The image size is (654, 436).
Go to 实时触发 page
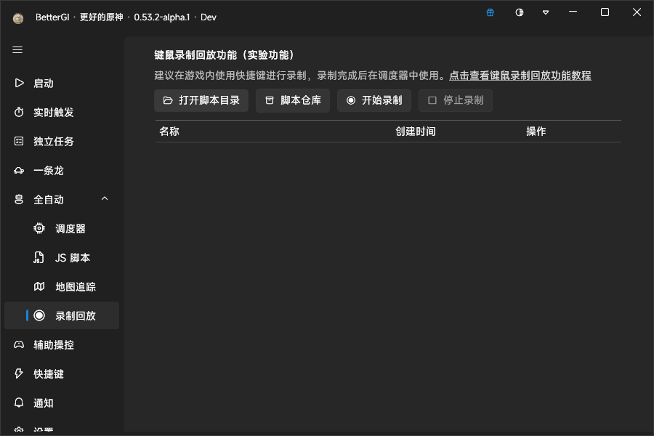point(62,112)
